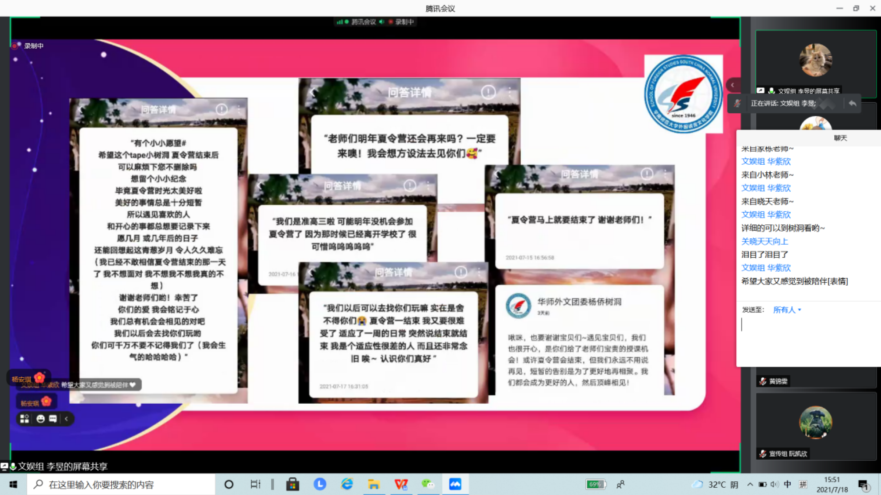Image resolution: width=881 pixels, height=495 pixels.
Task: Click chat message 来自晓天老师~
Action: click(x=767, y=201)
